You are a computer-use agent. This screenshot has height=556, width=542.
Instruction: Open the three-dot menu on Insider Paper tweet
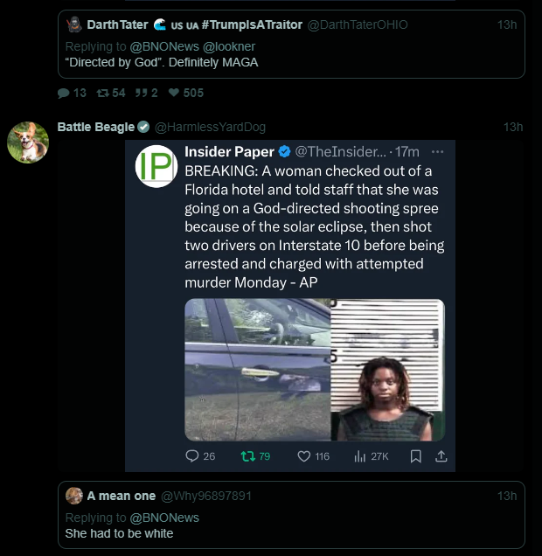[437, 151]
